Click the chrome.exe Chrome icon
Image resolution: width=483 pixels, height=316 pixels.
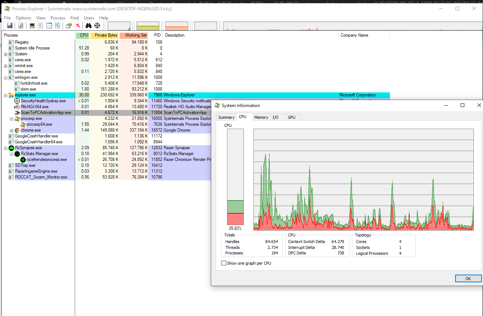(17, 130)
